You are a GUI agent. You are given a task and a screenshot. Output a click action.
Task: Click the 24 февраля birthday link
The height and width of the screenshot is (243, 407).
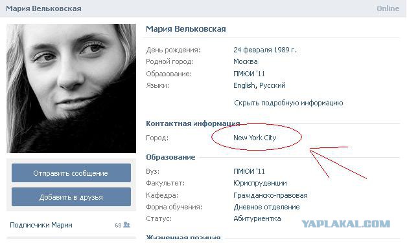pos(253,50)
